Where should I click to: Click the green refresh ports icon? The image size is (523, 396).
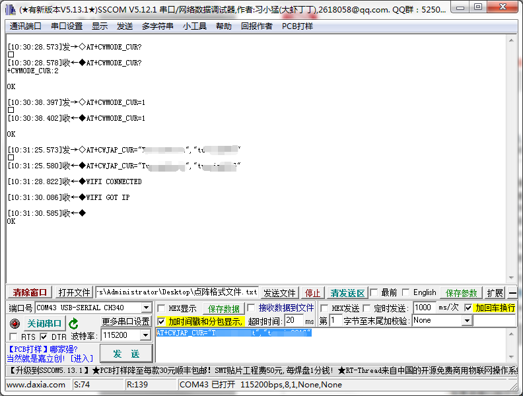(x=74, y=323)
